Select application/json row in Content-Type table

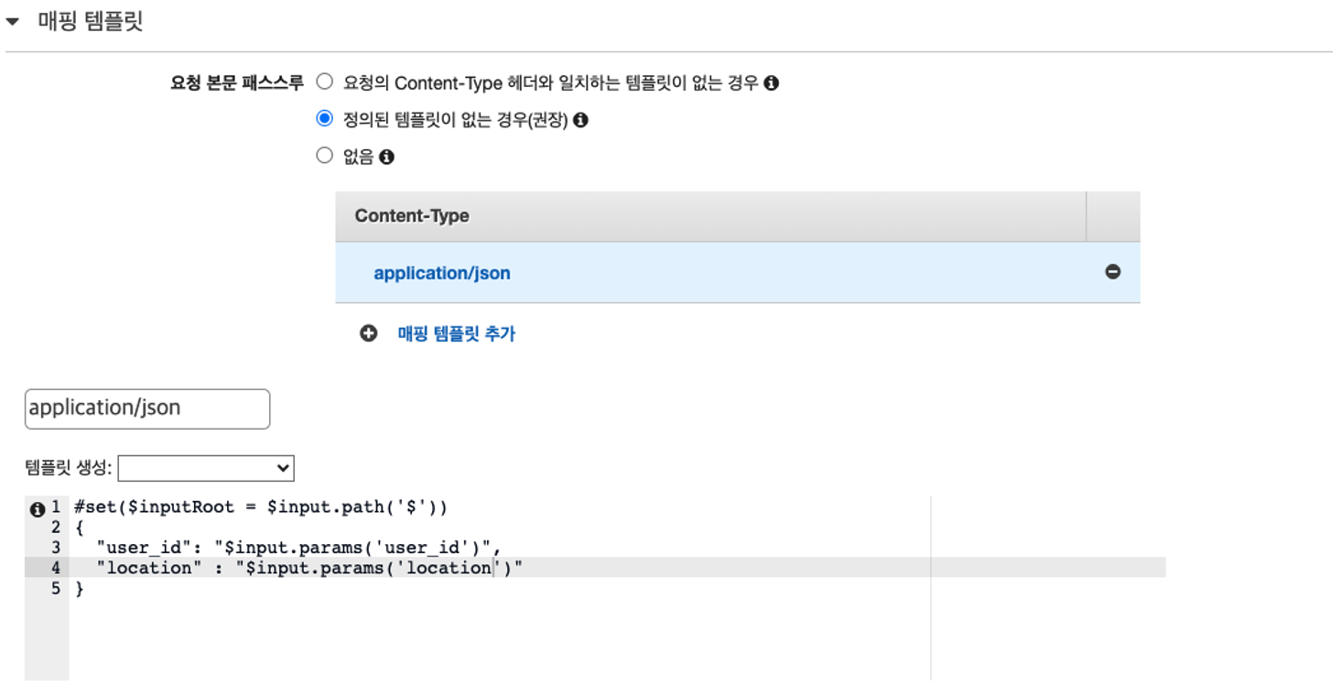coord(738,273)
